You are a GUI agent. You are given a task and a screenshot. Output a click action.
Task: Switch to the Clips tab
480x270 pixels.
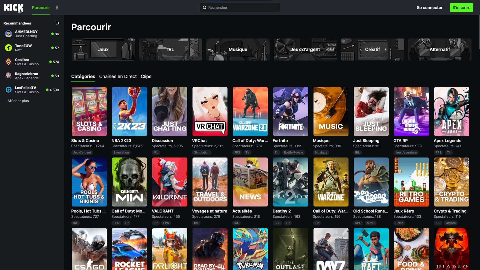click(146, 76)
